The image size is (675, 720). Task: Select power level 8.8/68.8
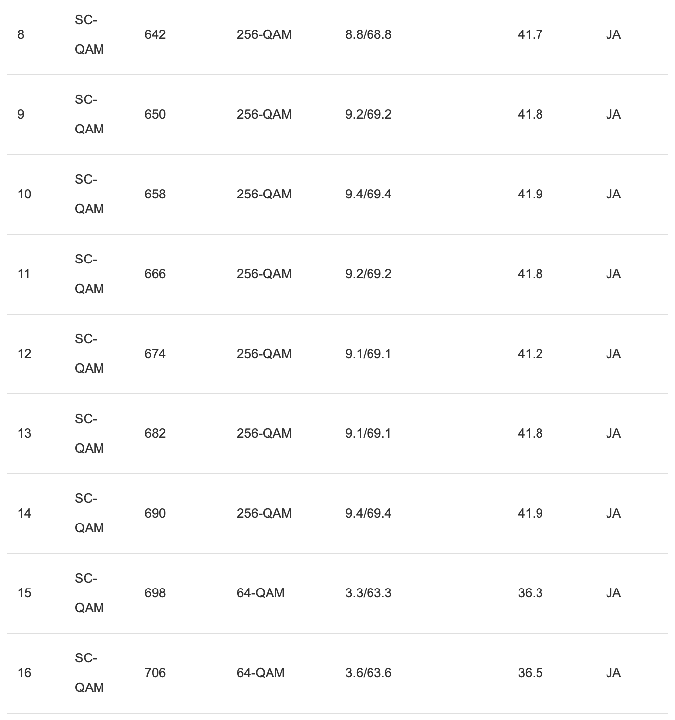point(368,34)
